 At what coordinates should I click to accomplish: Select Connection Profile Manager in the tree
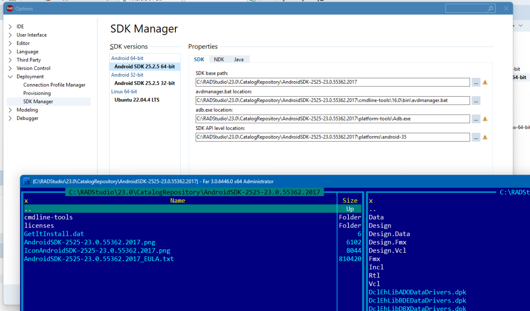(54, 85)
